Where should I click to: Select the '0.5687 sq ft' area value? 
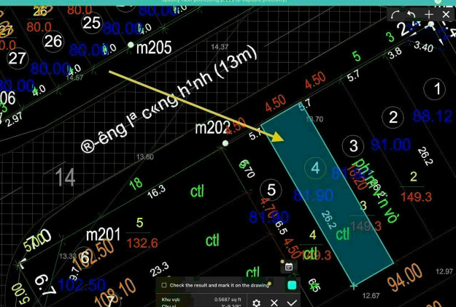click(228, 299)
